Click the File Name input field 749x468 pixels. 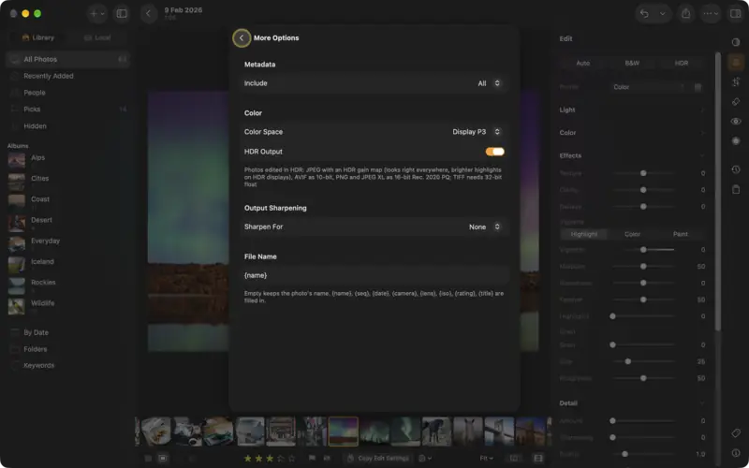pos(374,275)
